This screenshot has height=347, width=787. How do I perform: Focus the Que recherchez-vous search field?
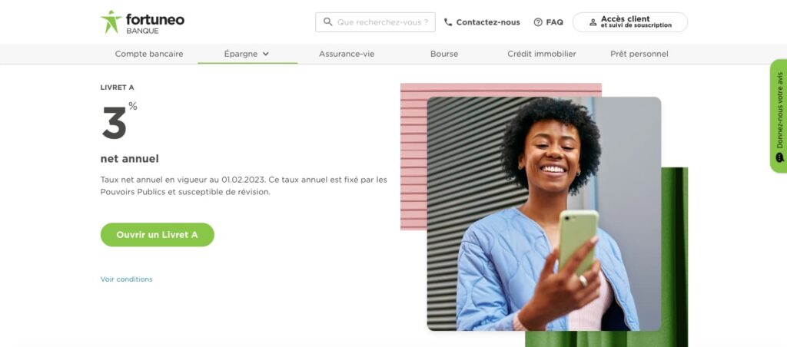(383, 22)
